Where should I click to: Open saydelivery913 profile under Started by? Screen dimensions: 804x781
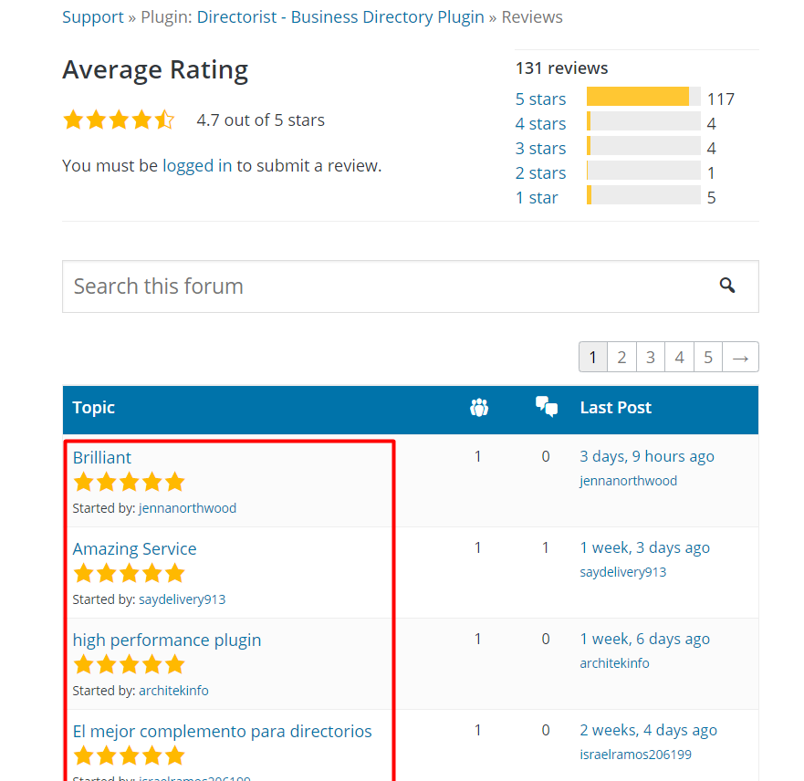coord(182,599)
